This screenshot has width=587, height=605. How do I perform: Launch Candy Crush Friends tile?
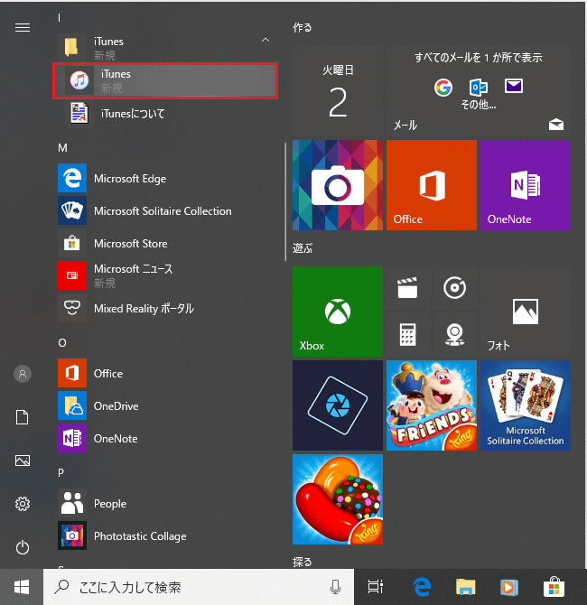click(431, 405)
